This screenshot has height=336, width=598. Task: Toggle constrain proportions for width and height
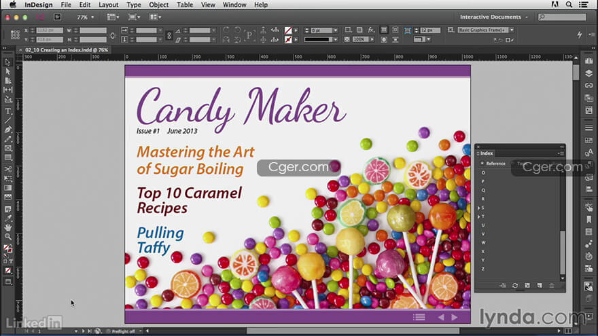click(x=113, y=35)
